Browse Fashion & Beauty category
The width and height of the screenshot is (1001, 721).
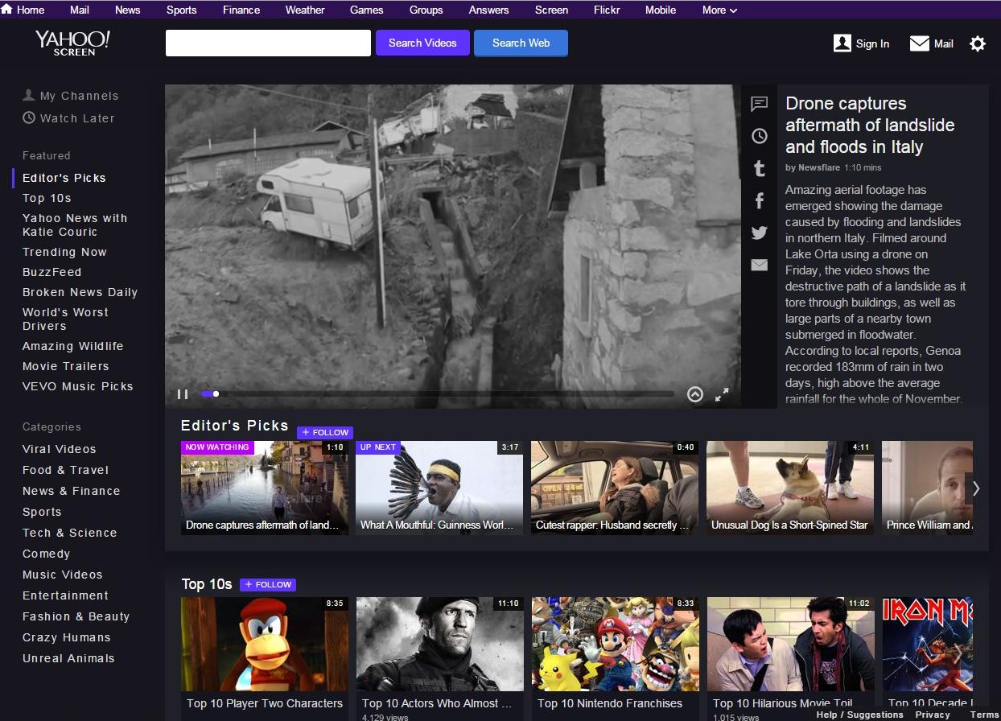coord(76,616)
